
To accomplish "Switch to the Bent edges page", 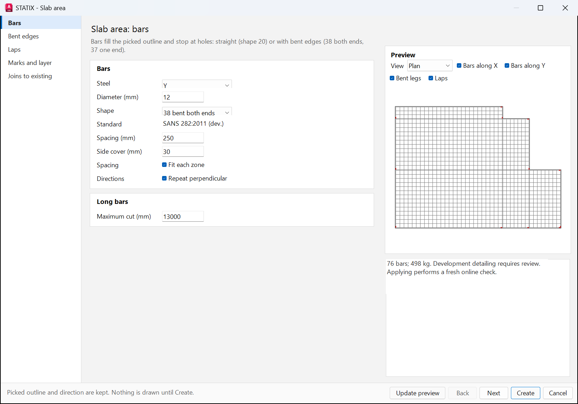I will tap(41, 36).
